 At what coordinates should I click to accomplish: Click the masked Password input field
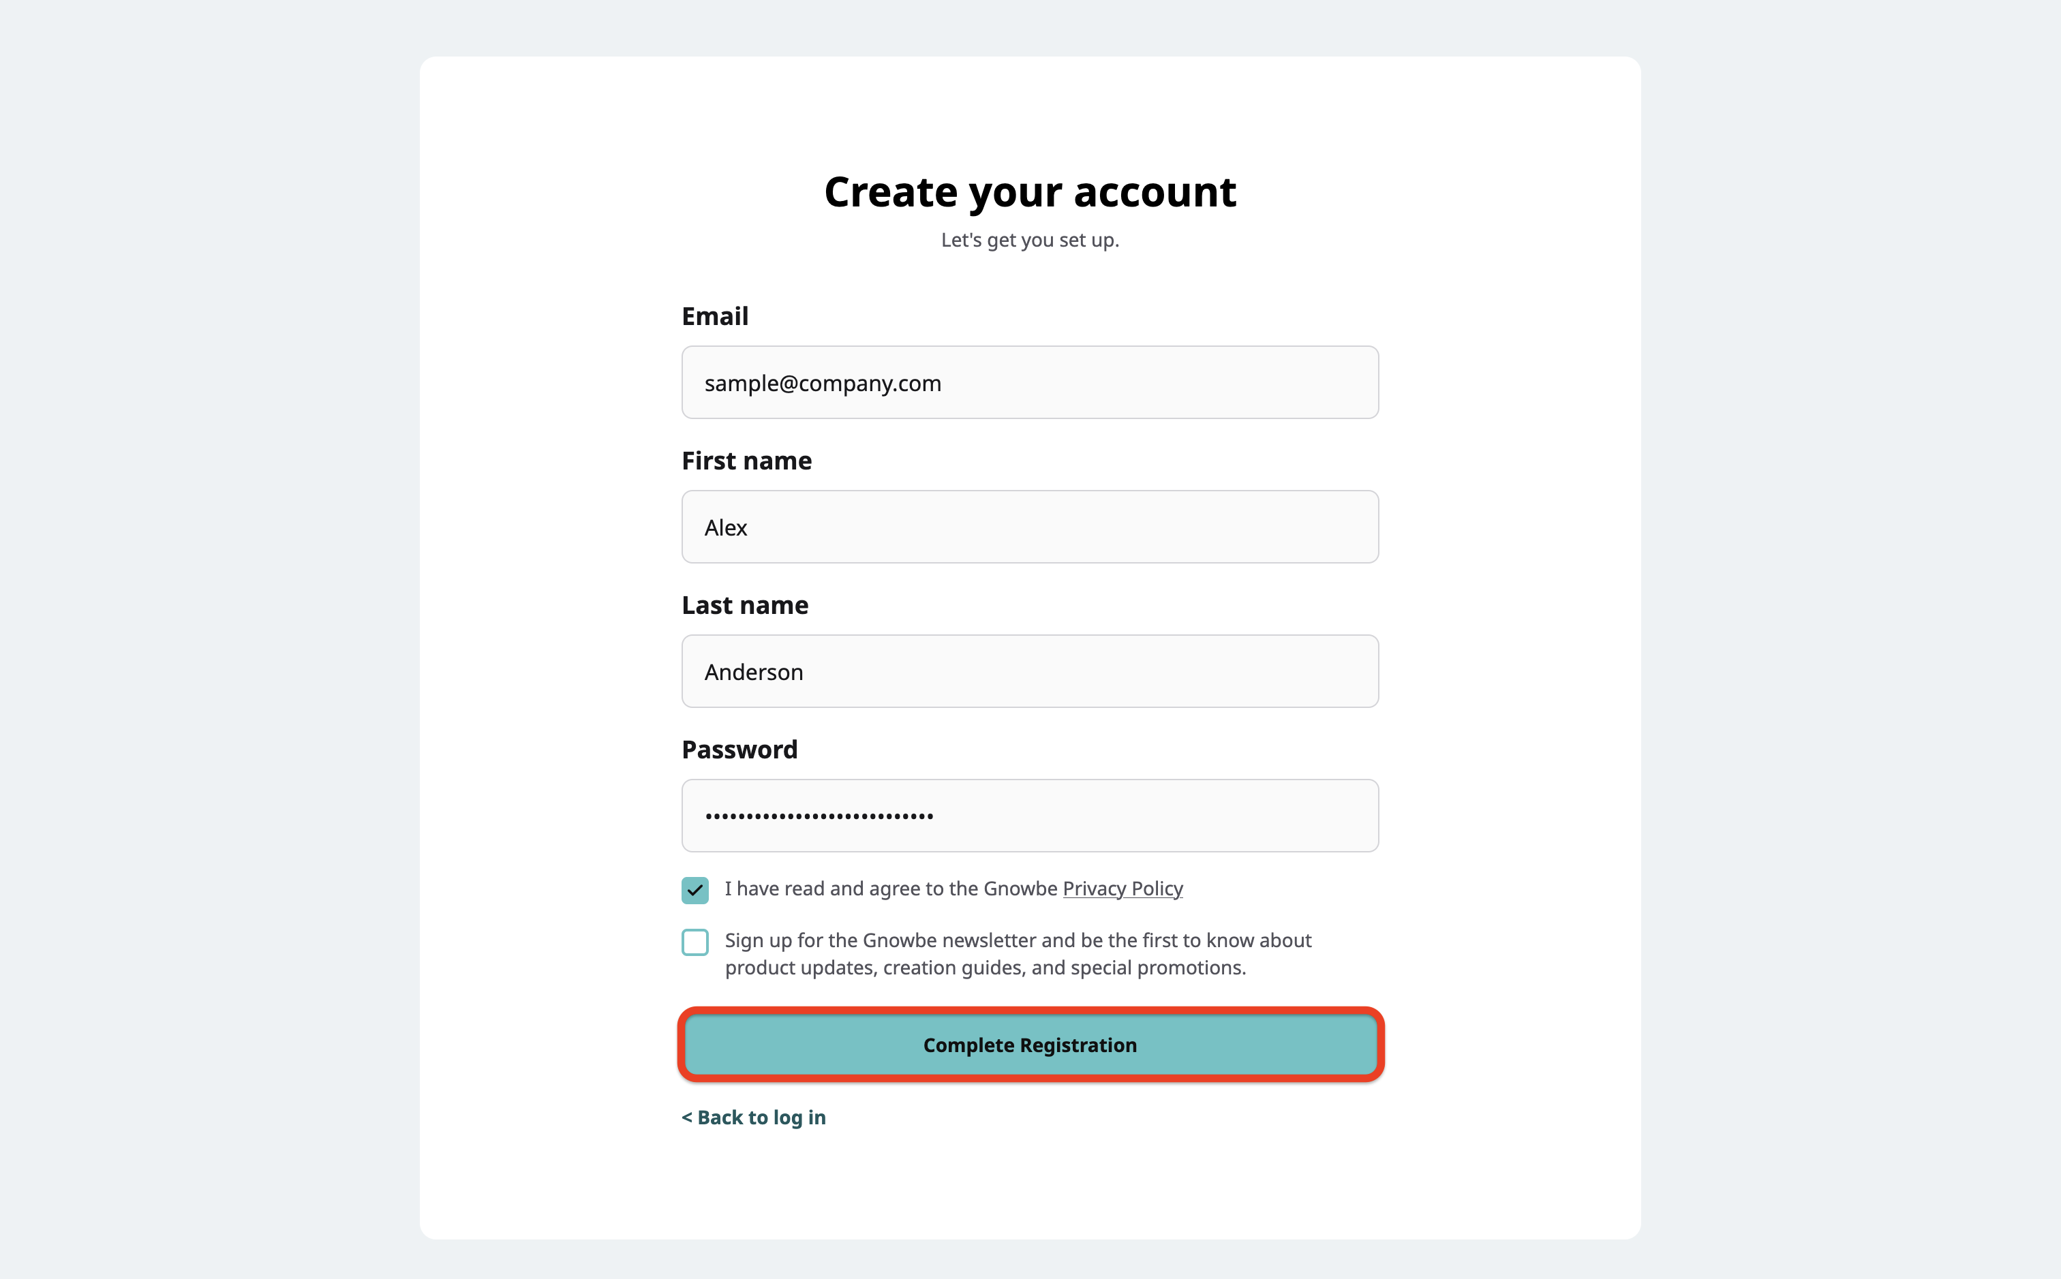point(1030,816)
